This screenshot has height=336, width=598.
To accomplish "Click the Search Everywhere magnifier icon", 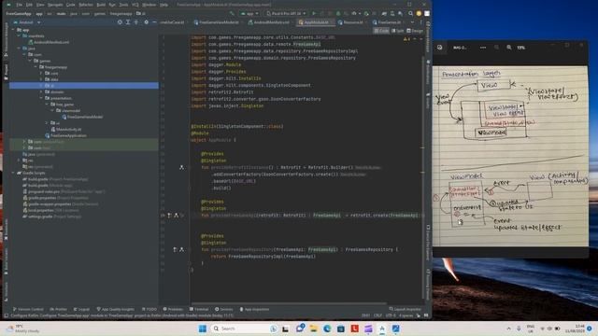I will (410, 13).
